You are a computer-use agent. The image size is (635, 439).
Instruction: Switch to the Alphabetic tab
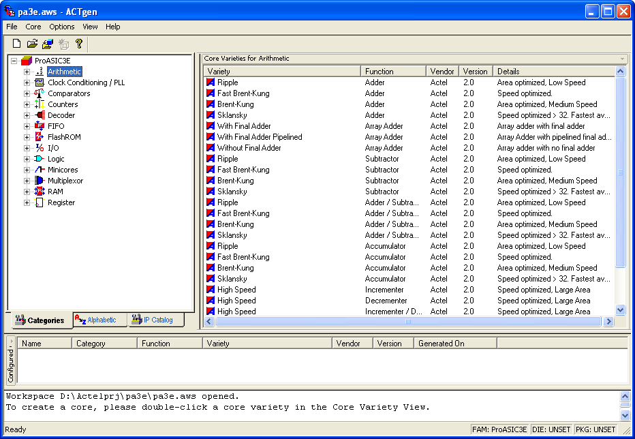(x=100, y=320)
